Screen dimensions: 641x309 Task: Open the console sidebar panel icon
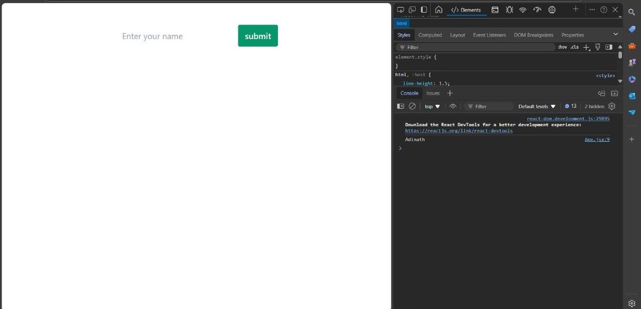tap(400, 106)
